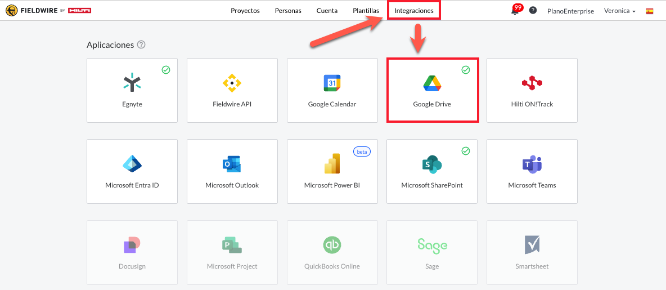Select the Microsoft Outlook icon
This screenshot has height=290, width=666.
tap(232, 164)
